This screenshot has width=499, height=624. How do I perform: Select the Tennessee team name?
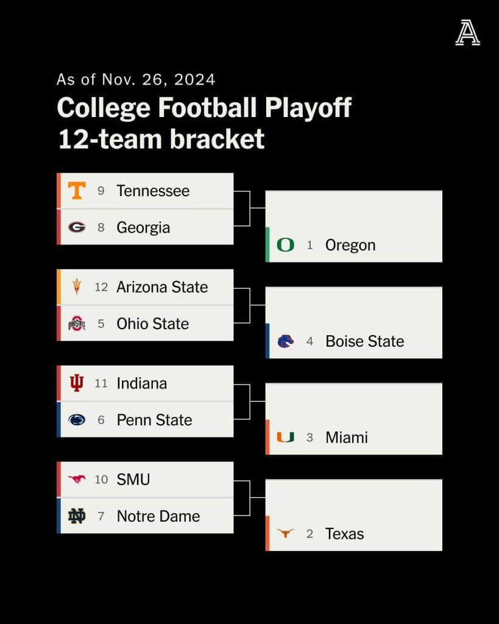[x=153, y=191]
